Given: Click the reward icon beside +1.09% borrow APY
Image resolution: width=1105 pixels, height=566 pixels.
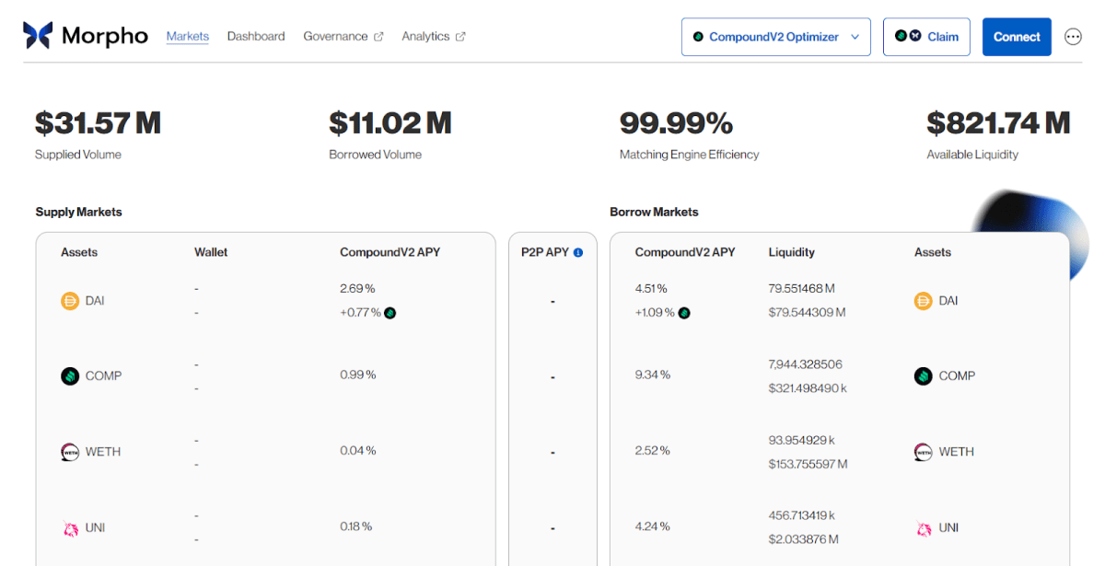Looking at the screenshot, I should click(684, 313).
